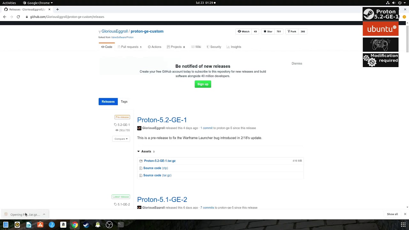The height and width of the screenshot is (230, 409).
Task: Close the Releases browser tab
Action: pos(49,9)
